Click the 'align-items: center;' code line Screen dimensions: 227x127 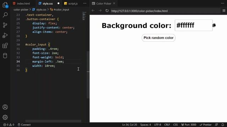50,32
